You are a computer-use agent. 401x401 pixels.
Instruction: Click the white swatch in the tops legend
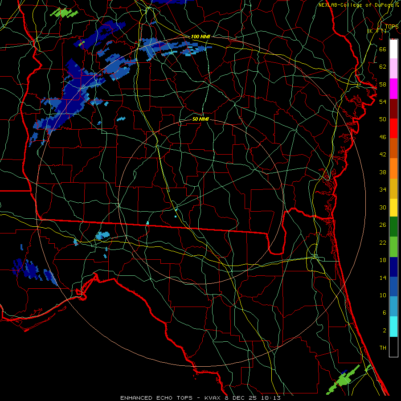point(393,49)
